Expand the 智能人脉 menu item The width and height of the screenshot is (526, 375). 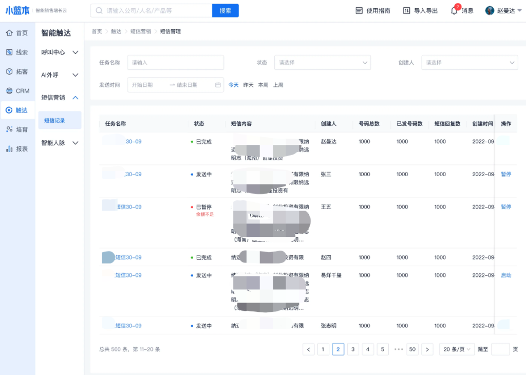(60, 143)
